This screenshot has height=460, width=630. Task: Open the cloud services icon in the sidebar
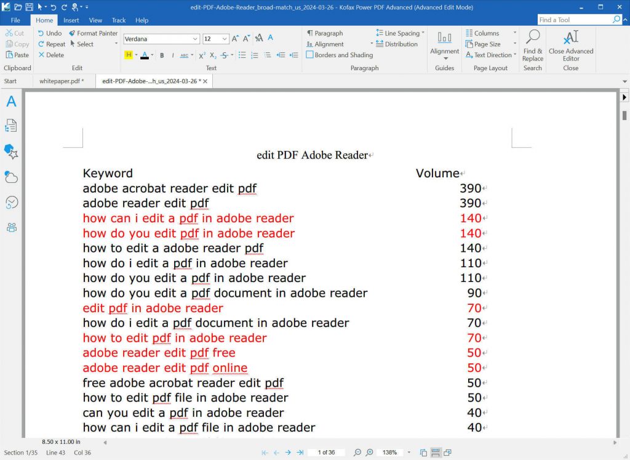coord(11,178)
